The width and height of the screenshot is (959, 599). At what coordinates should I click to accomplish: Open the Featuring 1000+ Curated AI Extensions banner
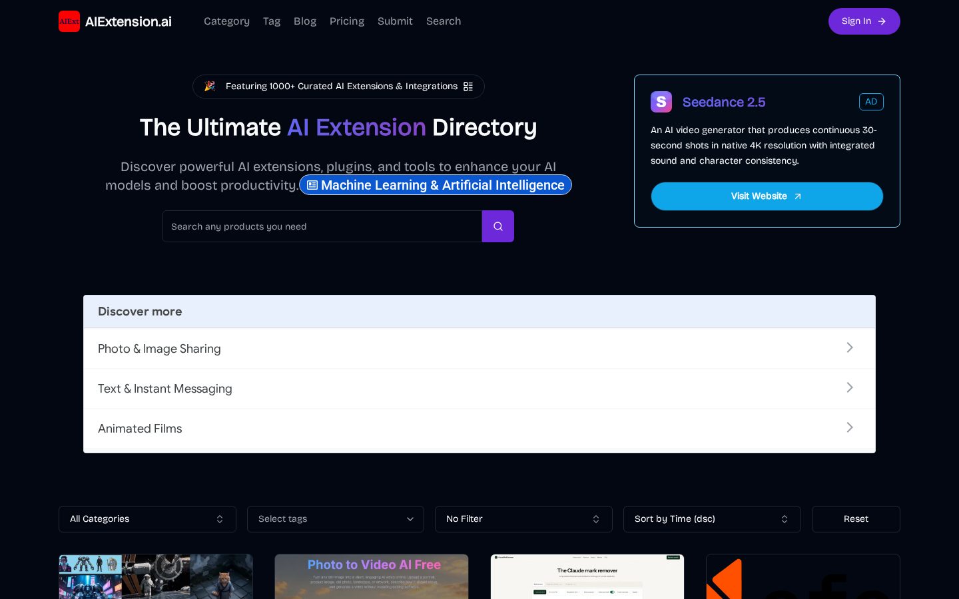[338, 87]
